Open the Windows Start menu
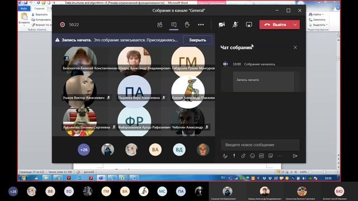Image resolution: width=358 pixels, height=201 pixels. 23,178
